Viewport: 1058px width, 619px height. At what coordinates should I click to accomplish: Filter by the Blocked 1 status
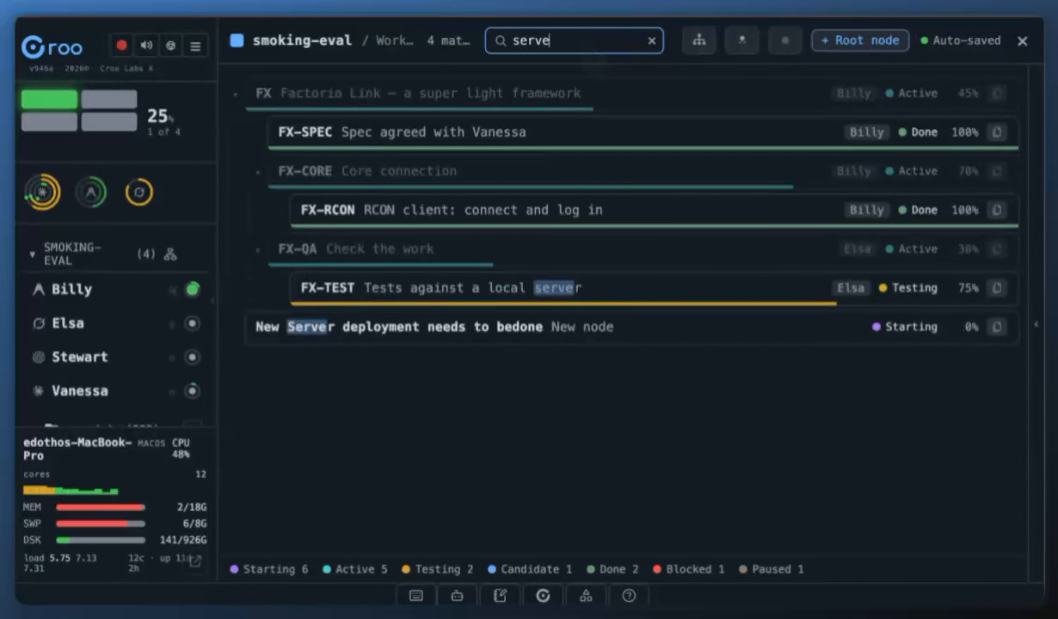[689, 569]
